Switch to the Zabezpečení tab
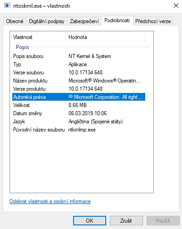Viewport: 182px width, 229px height. pos(84,21)
